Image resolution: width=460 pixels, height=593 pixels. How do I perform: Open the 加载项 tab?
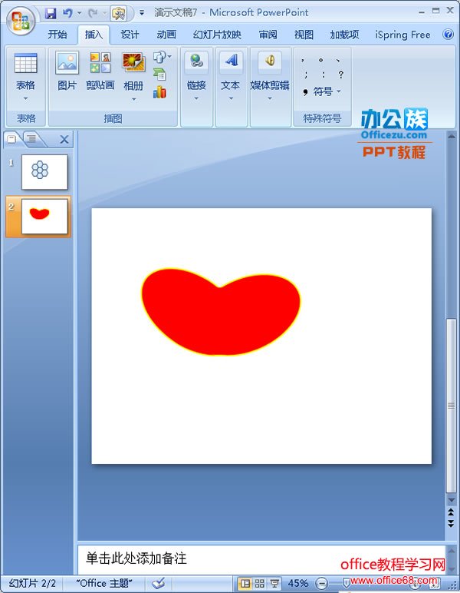click(344, 35)
